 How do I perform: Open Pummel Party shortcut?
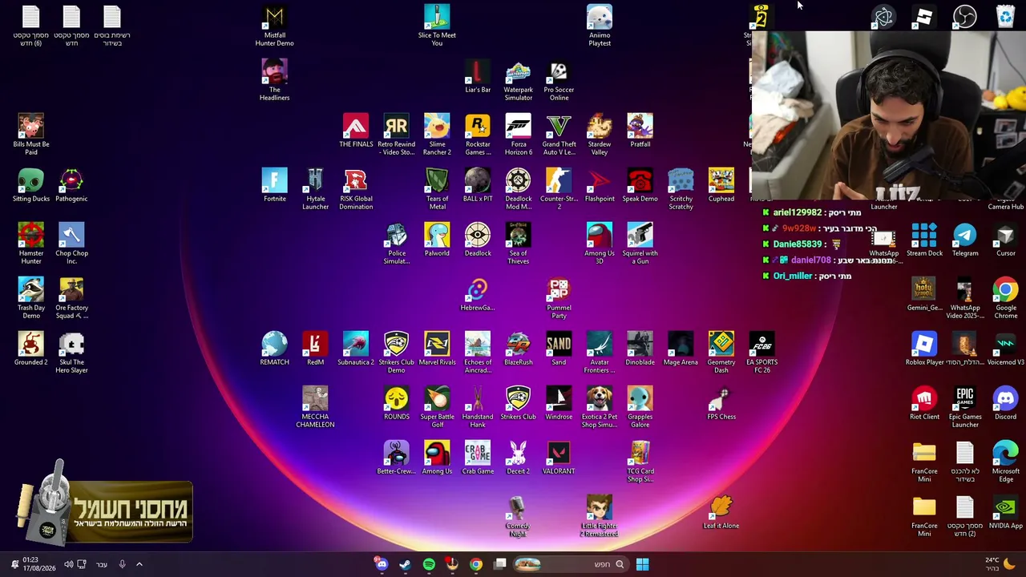click(559, 299)
